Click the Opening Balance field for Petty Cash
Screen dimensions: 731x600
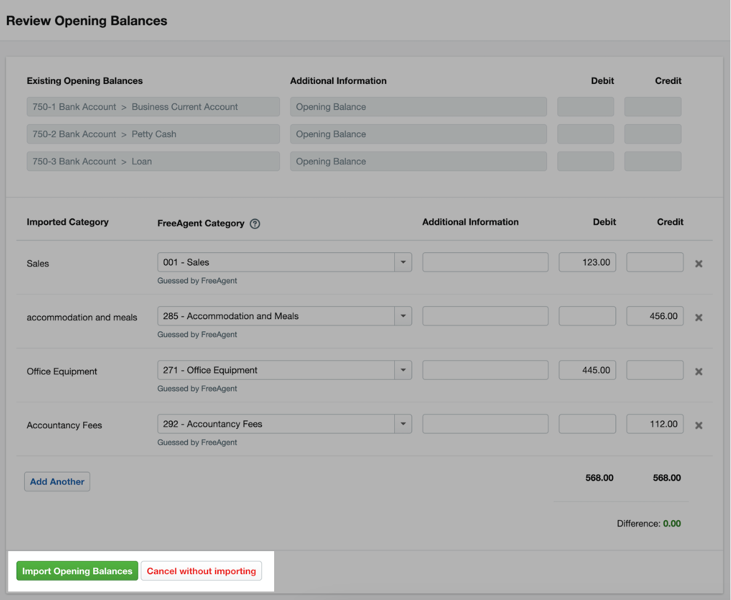pyautogui.click(x=418, y=134)
